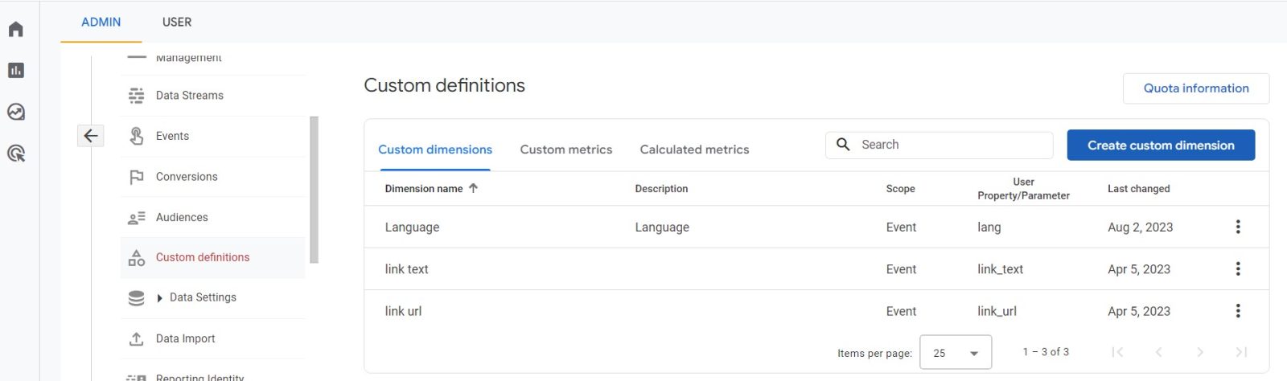Screen dimensions: 1287x381
Task: Switch to the Custom metrics tab
Action: pyautogui.click(x=565, y=150)
